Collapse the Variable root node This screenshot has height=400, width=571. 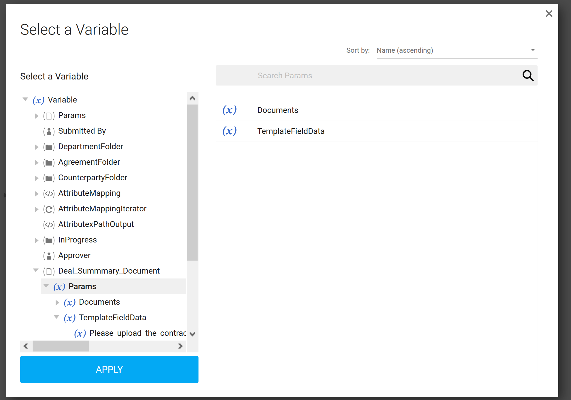(25, 99)
